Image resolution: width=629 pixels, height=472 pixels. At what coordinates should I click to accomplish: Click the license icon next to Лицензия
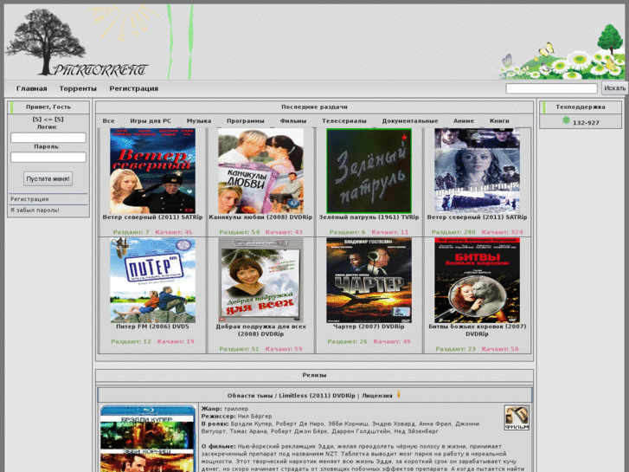398,394
